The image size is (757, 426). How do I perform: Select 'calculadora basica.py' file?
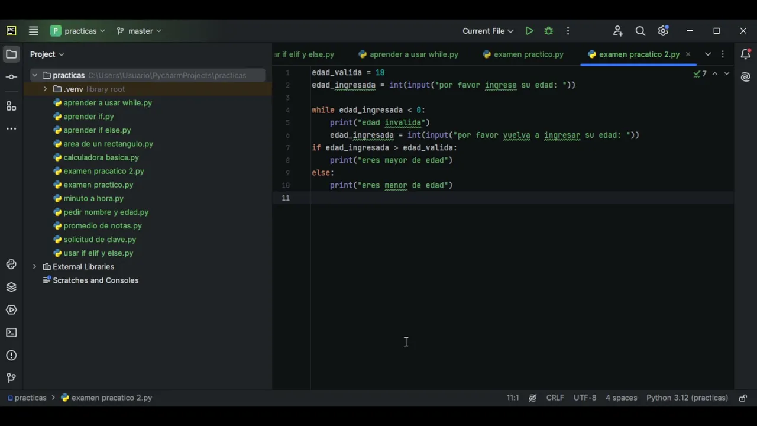(x=96, y=157)
